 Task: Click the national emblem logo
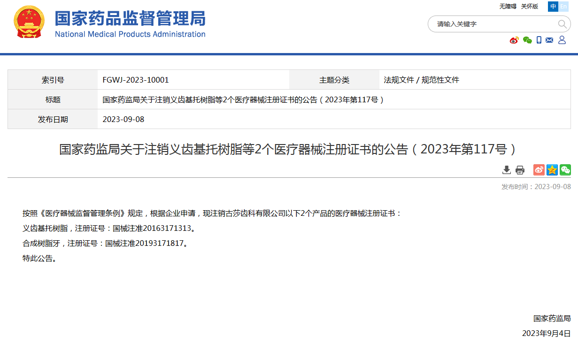pyautogui.click(x=29, y=23)
